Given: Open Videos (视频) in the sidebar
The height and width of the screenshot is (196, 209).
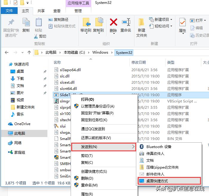Looking at the screenshot, I should 17,100.
